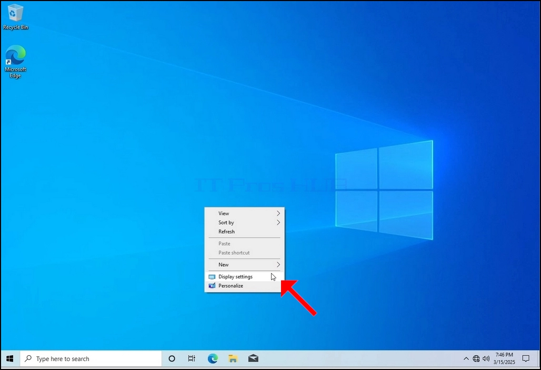This screenshot has width=541, height=370.
Task: Open the Windows Start menu
Action: 10,358
